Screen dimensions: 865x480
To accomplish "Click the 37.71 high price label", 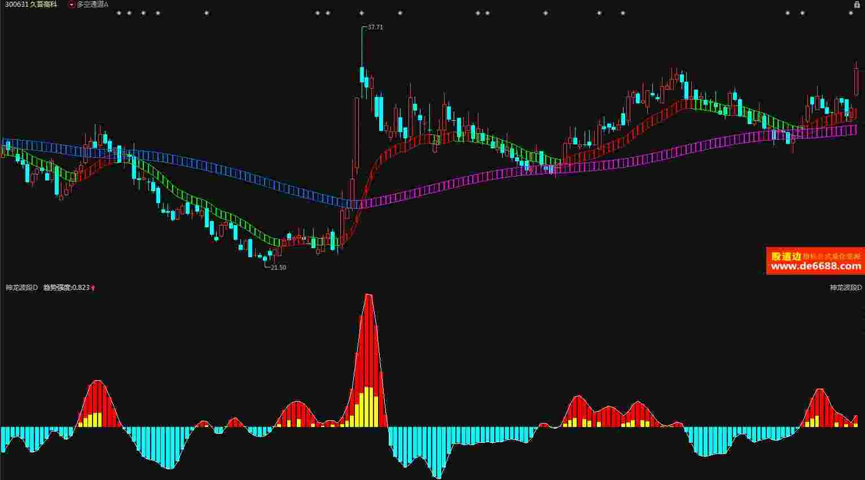I will point(375,27).
